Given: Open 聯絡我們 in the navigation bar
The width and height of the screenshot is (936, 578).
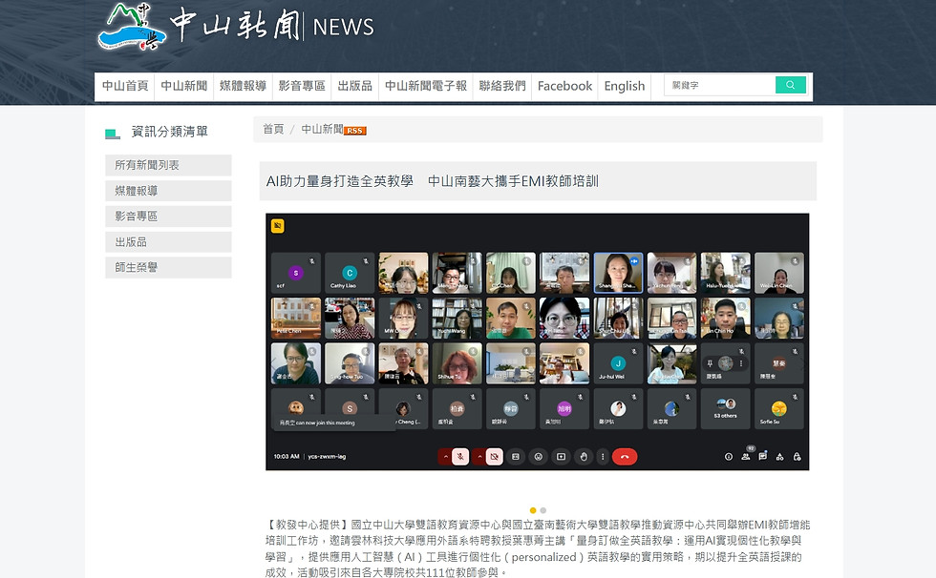Looking at the screenshot, I should point(502,86).
